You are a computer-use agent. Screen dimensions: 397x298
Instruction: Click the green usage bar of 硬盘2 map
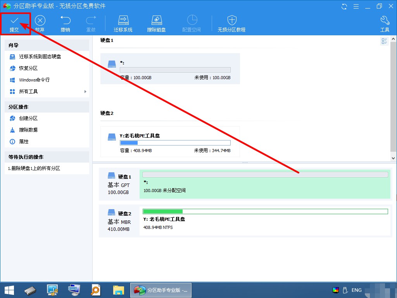[x=265, y=211]
